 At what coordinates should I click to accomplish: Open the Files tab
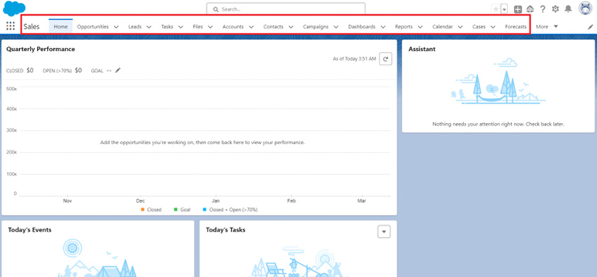(x=198, y=27)
